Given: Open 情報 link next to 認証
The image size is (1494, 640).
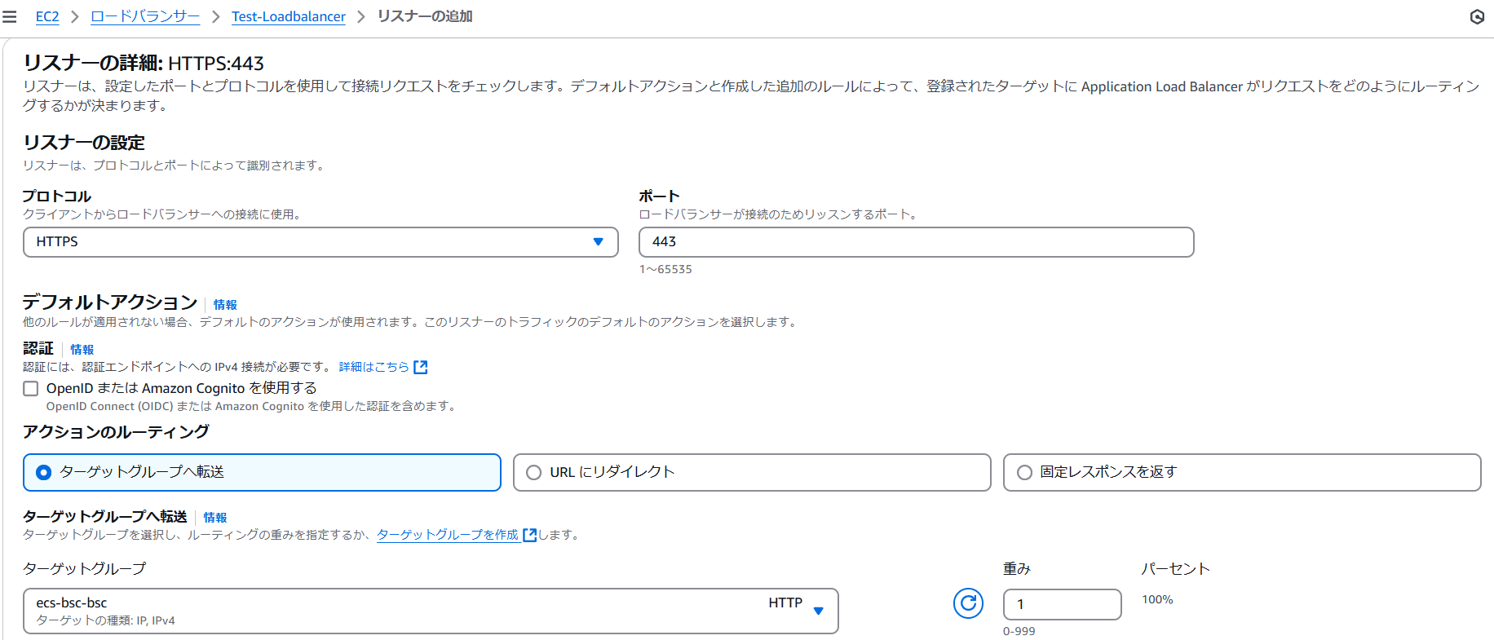Looking at the screenshot, I should click(x=82, y=349).
